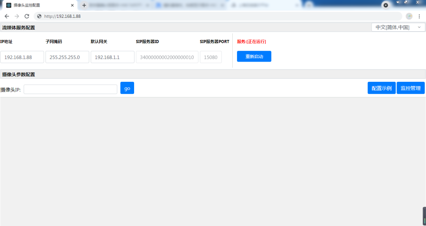Click the browser back arrow
The width and height of the screenshot is (426, 226).
coord(7,16)
